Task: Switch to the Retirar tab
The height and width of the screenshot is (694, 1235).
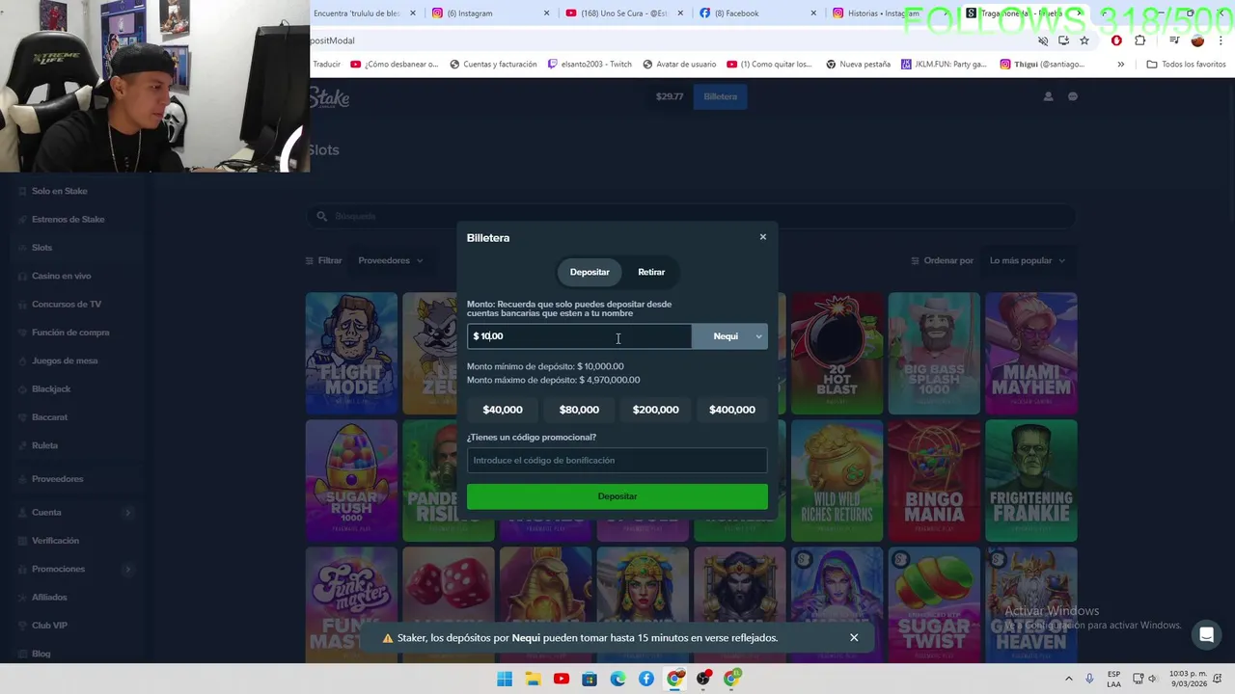Action: pyautogui.click(x=651, y=272)
